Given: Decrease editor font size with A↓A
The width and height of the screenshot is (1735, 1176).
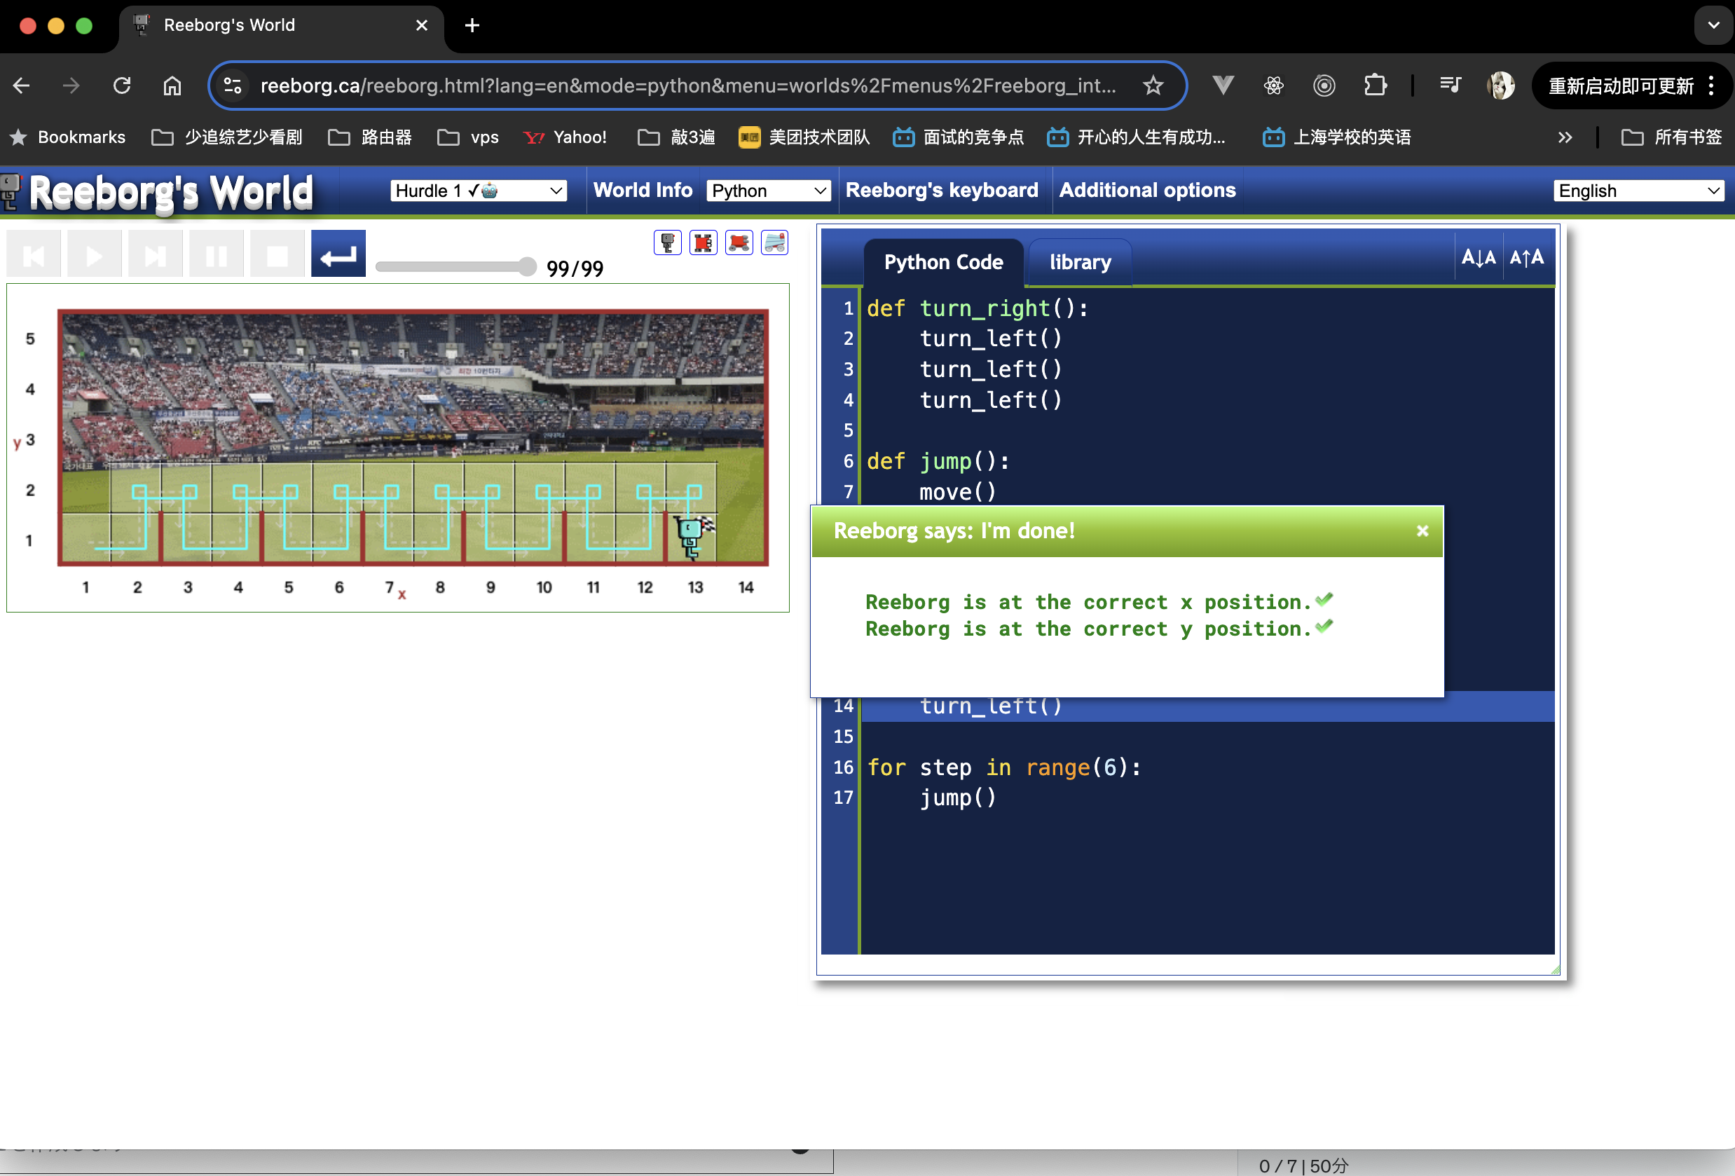Looking at the screenshot, I should (1479, 258).
